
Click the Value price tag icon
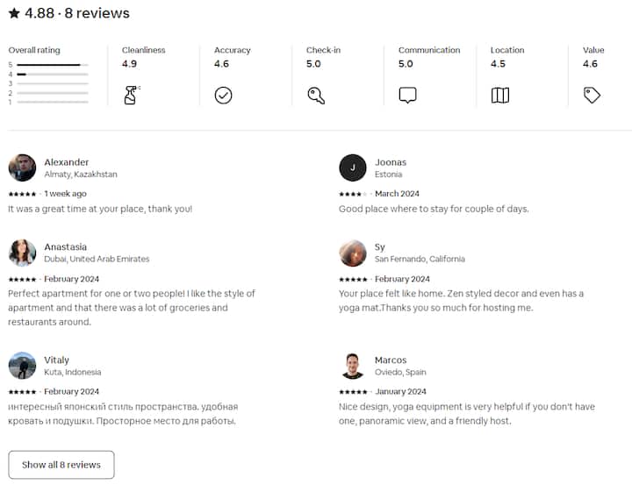[x=592, y=96]
